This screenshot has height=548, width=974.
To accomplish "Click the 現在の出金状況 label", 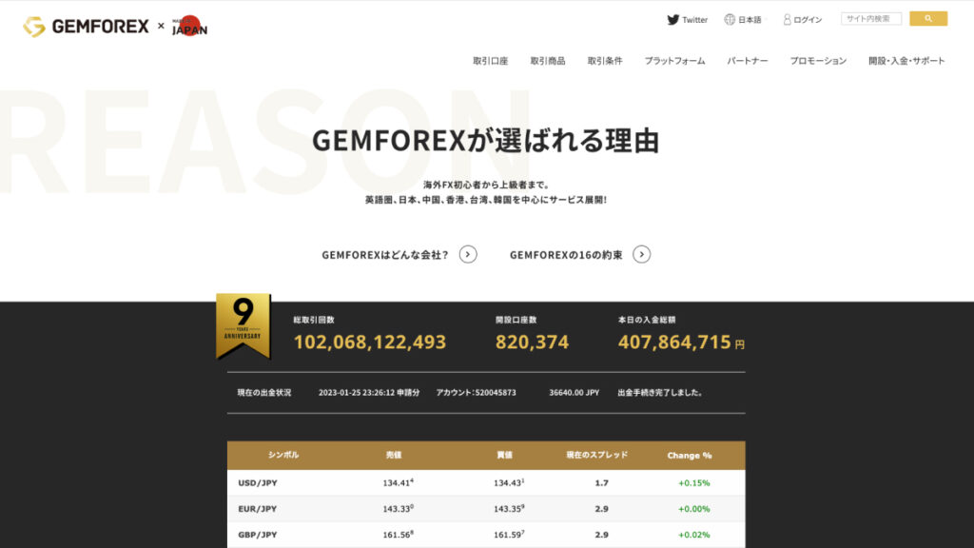I will pyautogui.click(x=264, y=393).
